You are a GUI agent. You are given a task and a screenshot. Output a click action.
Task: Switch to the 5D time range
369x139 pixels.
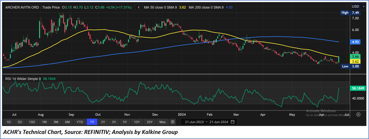[x=20, y=122]
